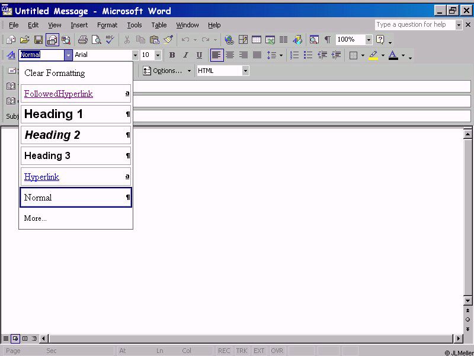Toggle Underline formatting
The image size is (474, 356).
point(199,55)
